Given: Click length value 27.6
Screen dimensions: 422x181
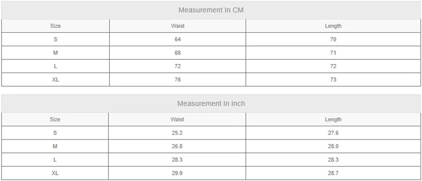Looking at the screenshot, I should pos(333,133).
